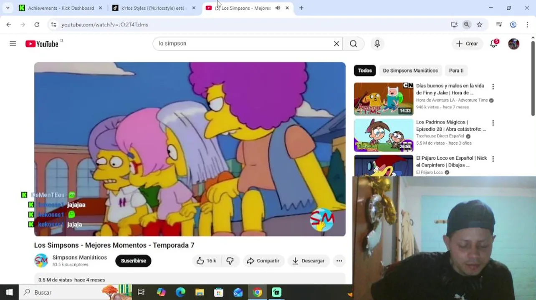Close the Kick Dashboard tab
This screenshot has height=300, width=536.
click(100, 8)
